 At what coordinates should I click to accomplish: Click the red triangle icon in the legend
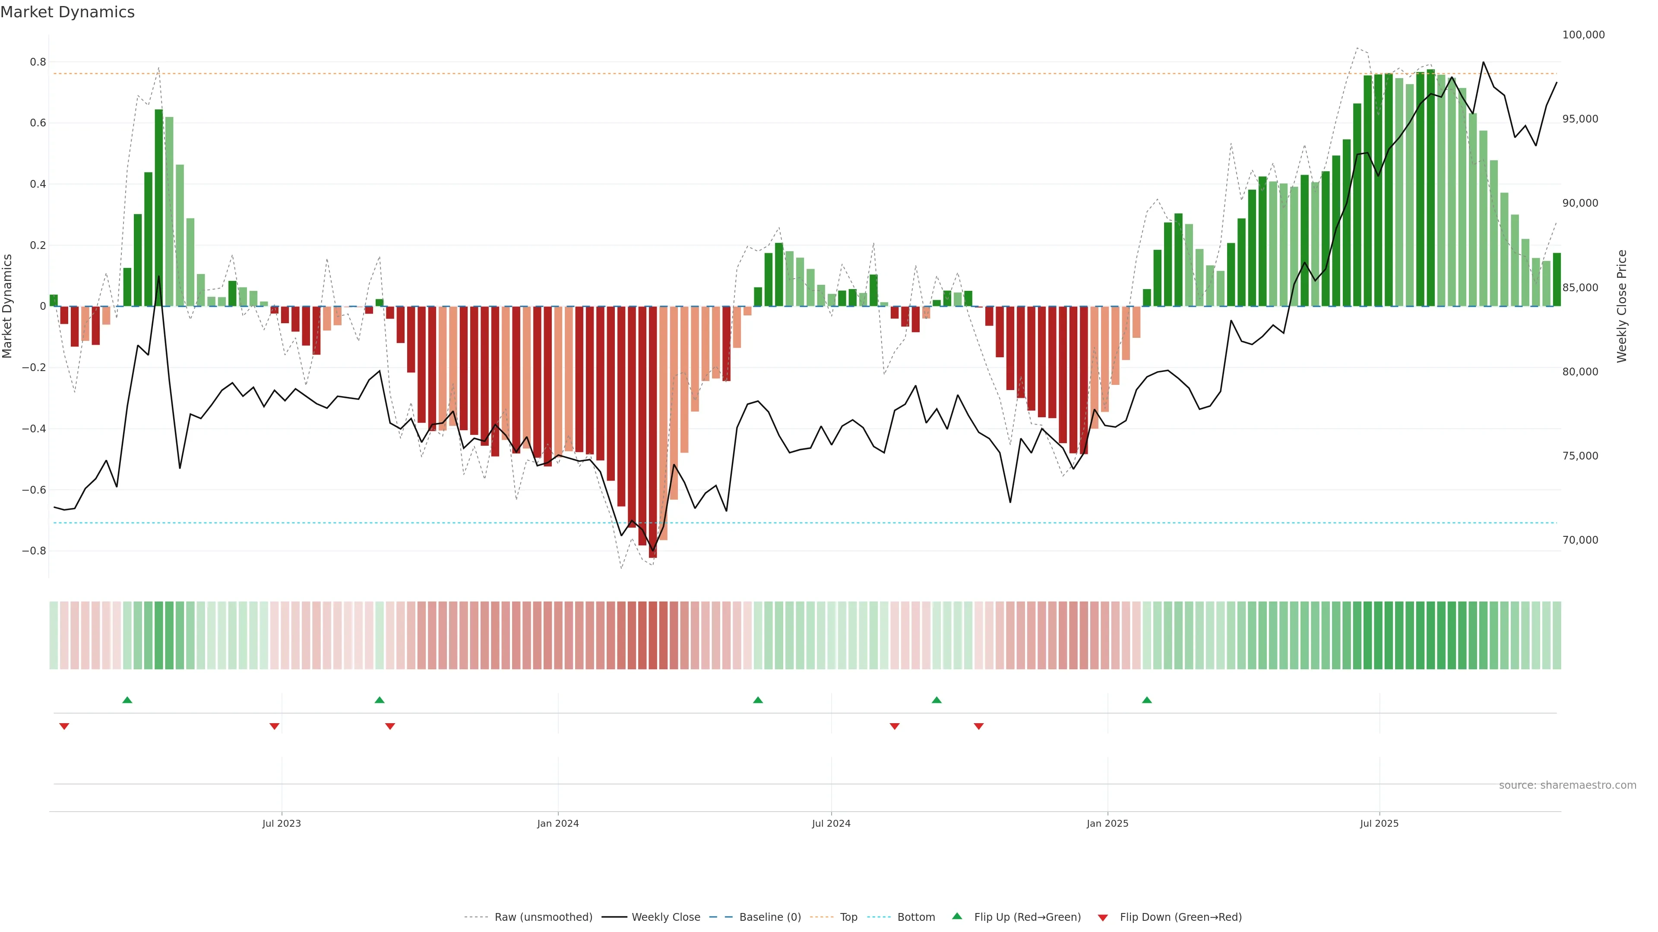coord(1103,918)
